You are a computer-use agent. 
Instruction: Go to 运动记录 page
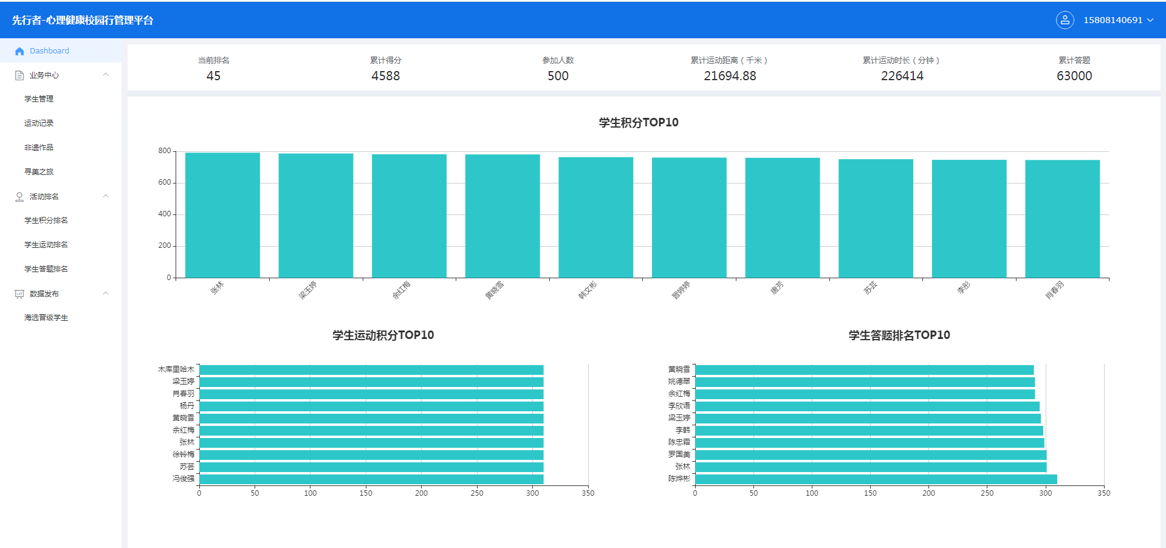39,123
